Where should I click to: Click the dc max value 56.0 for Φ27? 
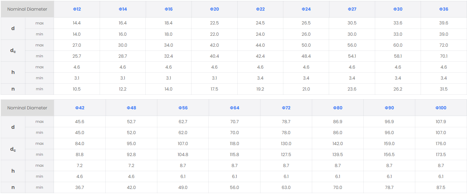pyautogui.click(x=352, y=45)
